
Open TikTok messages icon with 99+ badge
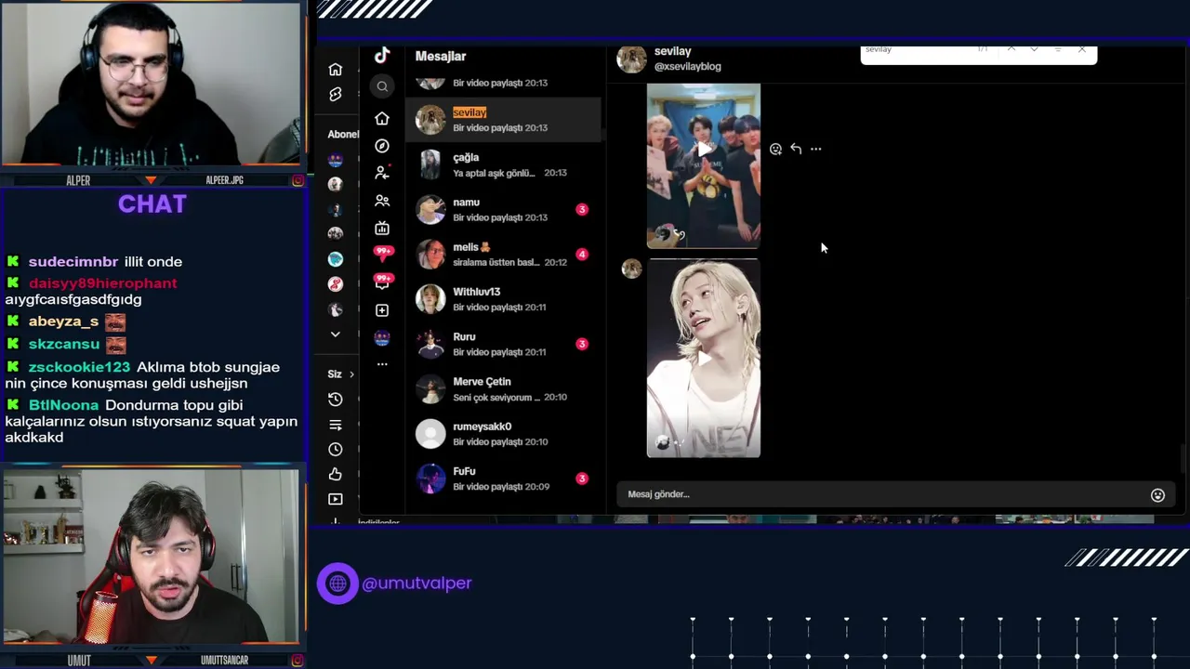(x=382, y=253)
